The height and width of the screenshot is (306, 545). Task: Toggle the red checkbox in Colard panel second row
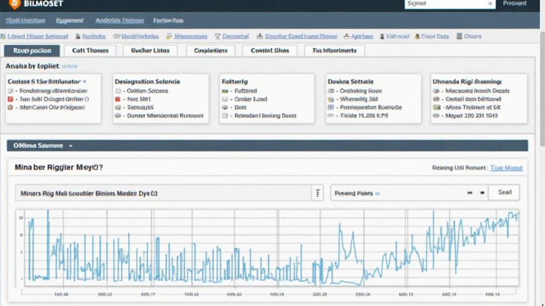(10, 99)
